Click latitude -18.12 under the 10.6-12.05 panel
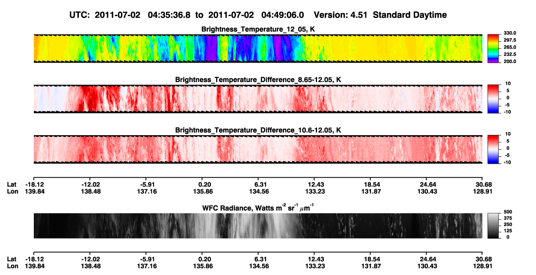This screenshot has height=275, width=536. (34, 184)
